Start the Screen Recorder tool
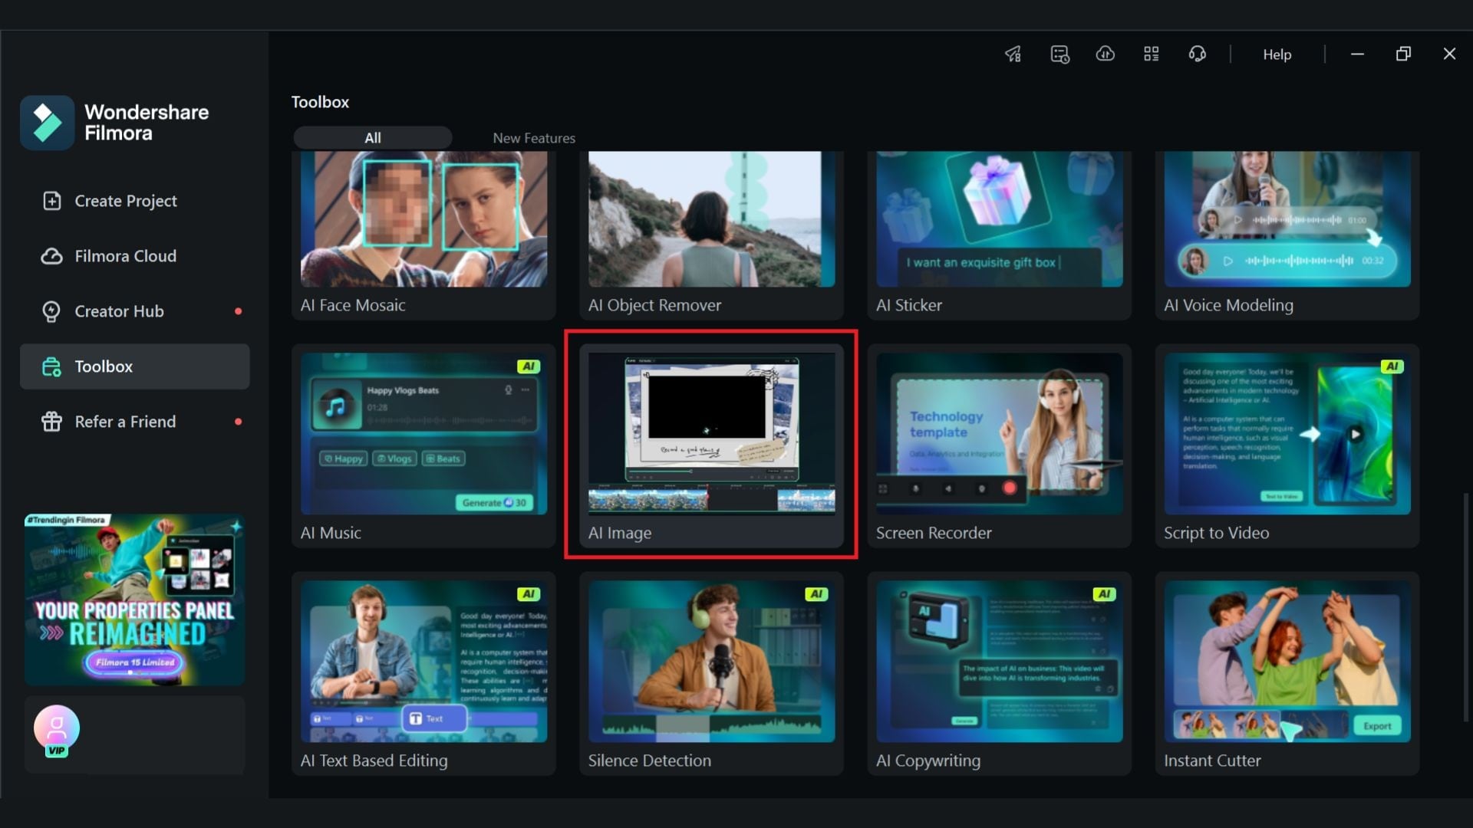Screen dimensions: 1473x828 pyautogui.click(x=999, y=433)
